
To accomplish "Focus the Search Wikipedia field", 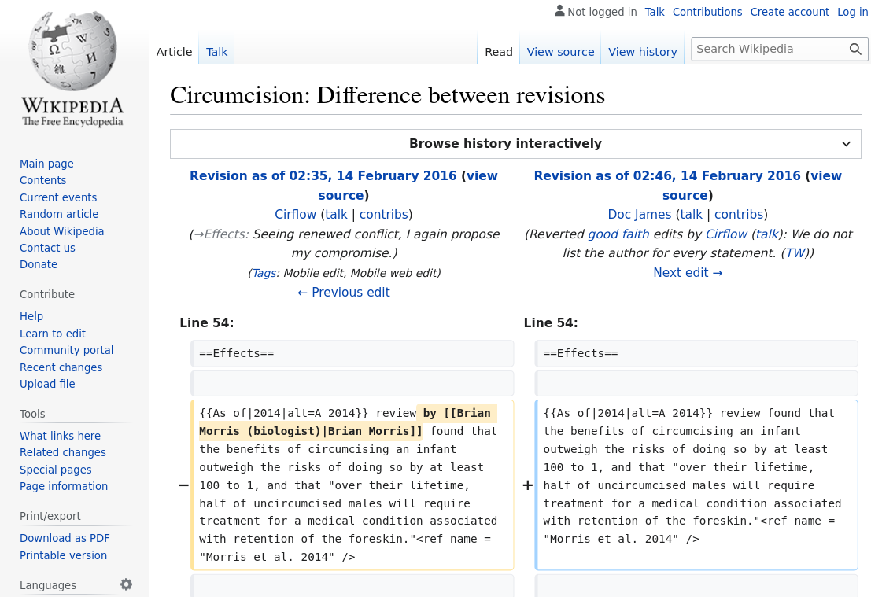I will coord(769,49).
